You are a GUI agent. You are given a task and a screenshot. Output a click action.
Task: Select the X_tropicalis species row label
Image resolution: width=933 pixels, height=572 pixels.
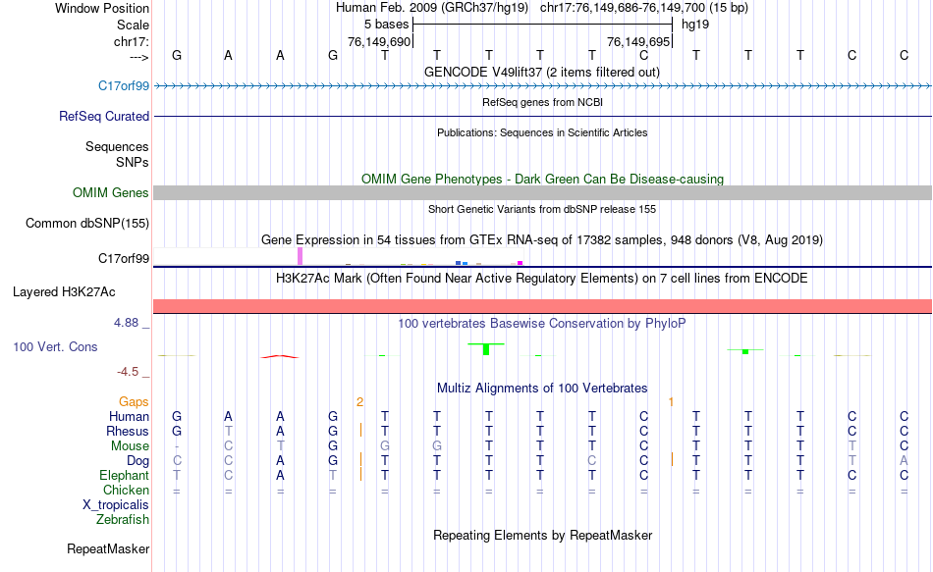click(116, 505)
